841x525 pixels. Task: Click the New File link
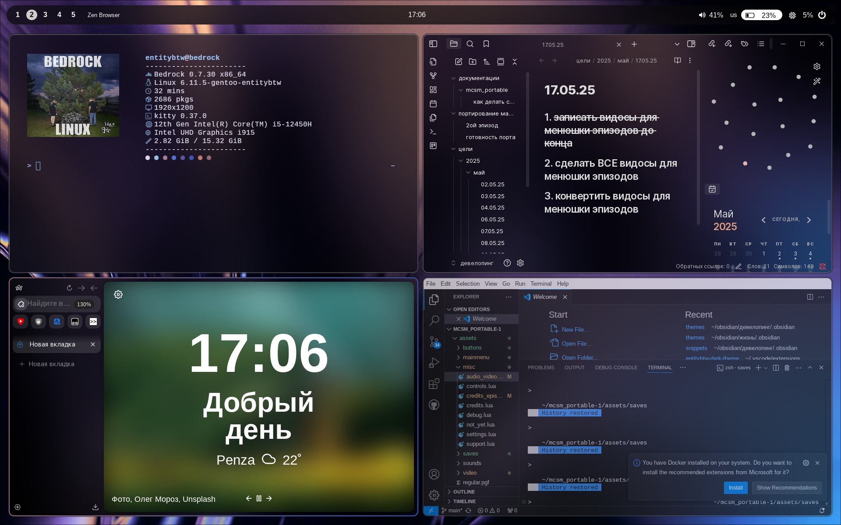[x=575, y=329]
